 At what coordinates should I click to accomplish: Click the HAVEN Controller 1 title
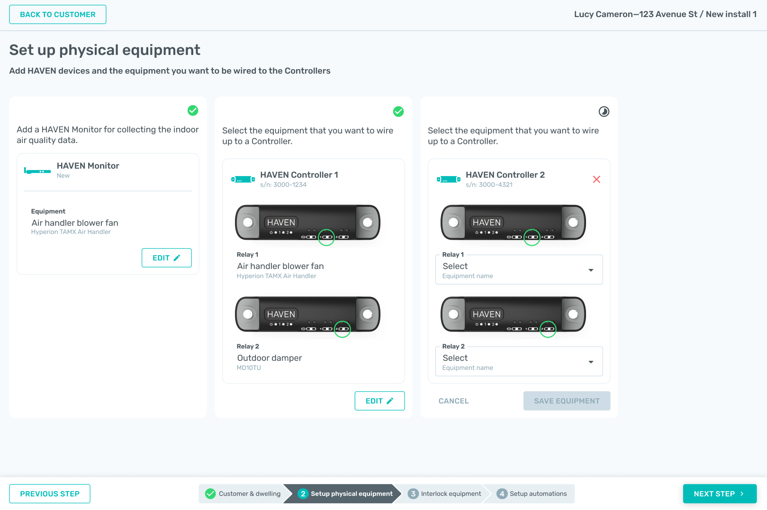(299, 175)
